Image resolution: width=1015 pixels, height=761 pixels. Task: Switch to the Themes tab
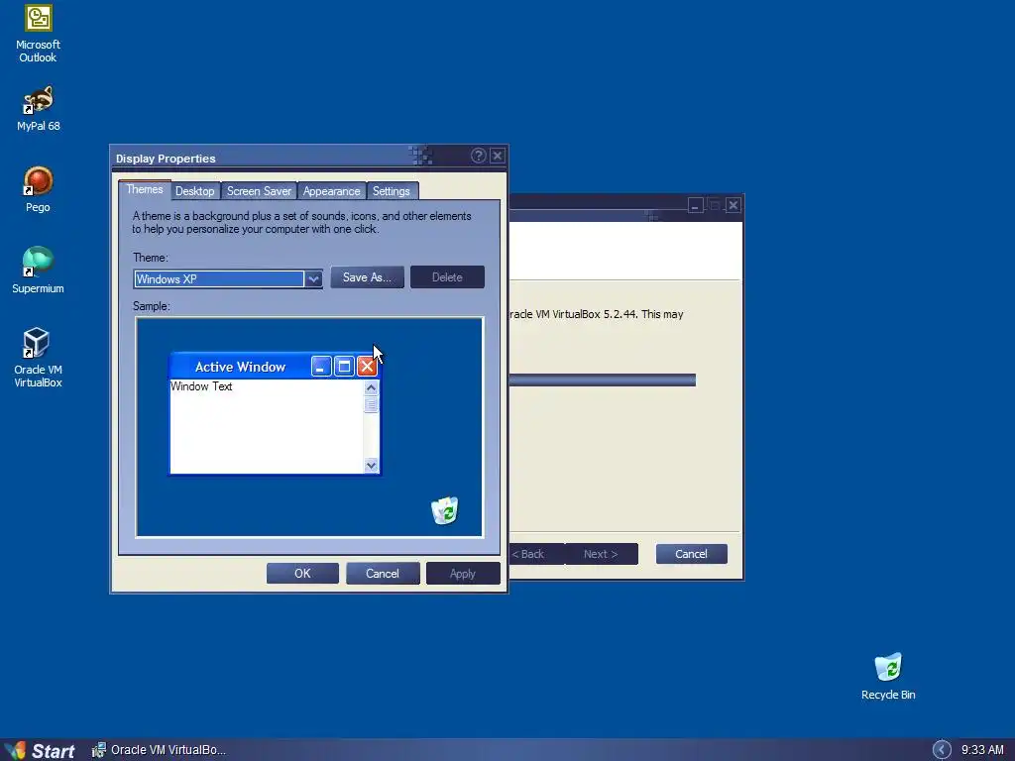[145, 189]
